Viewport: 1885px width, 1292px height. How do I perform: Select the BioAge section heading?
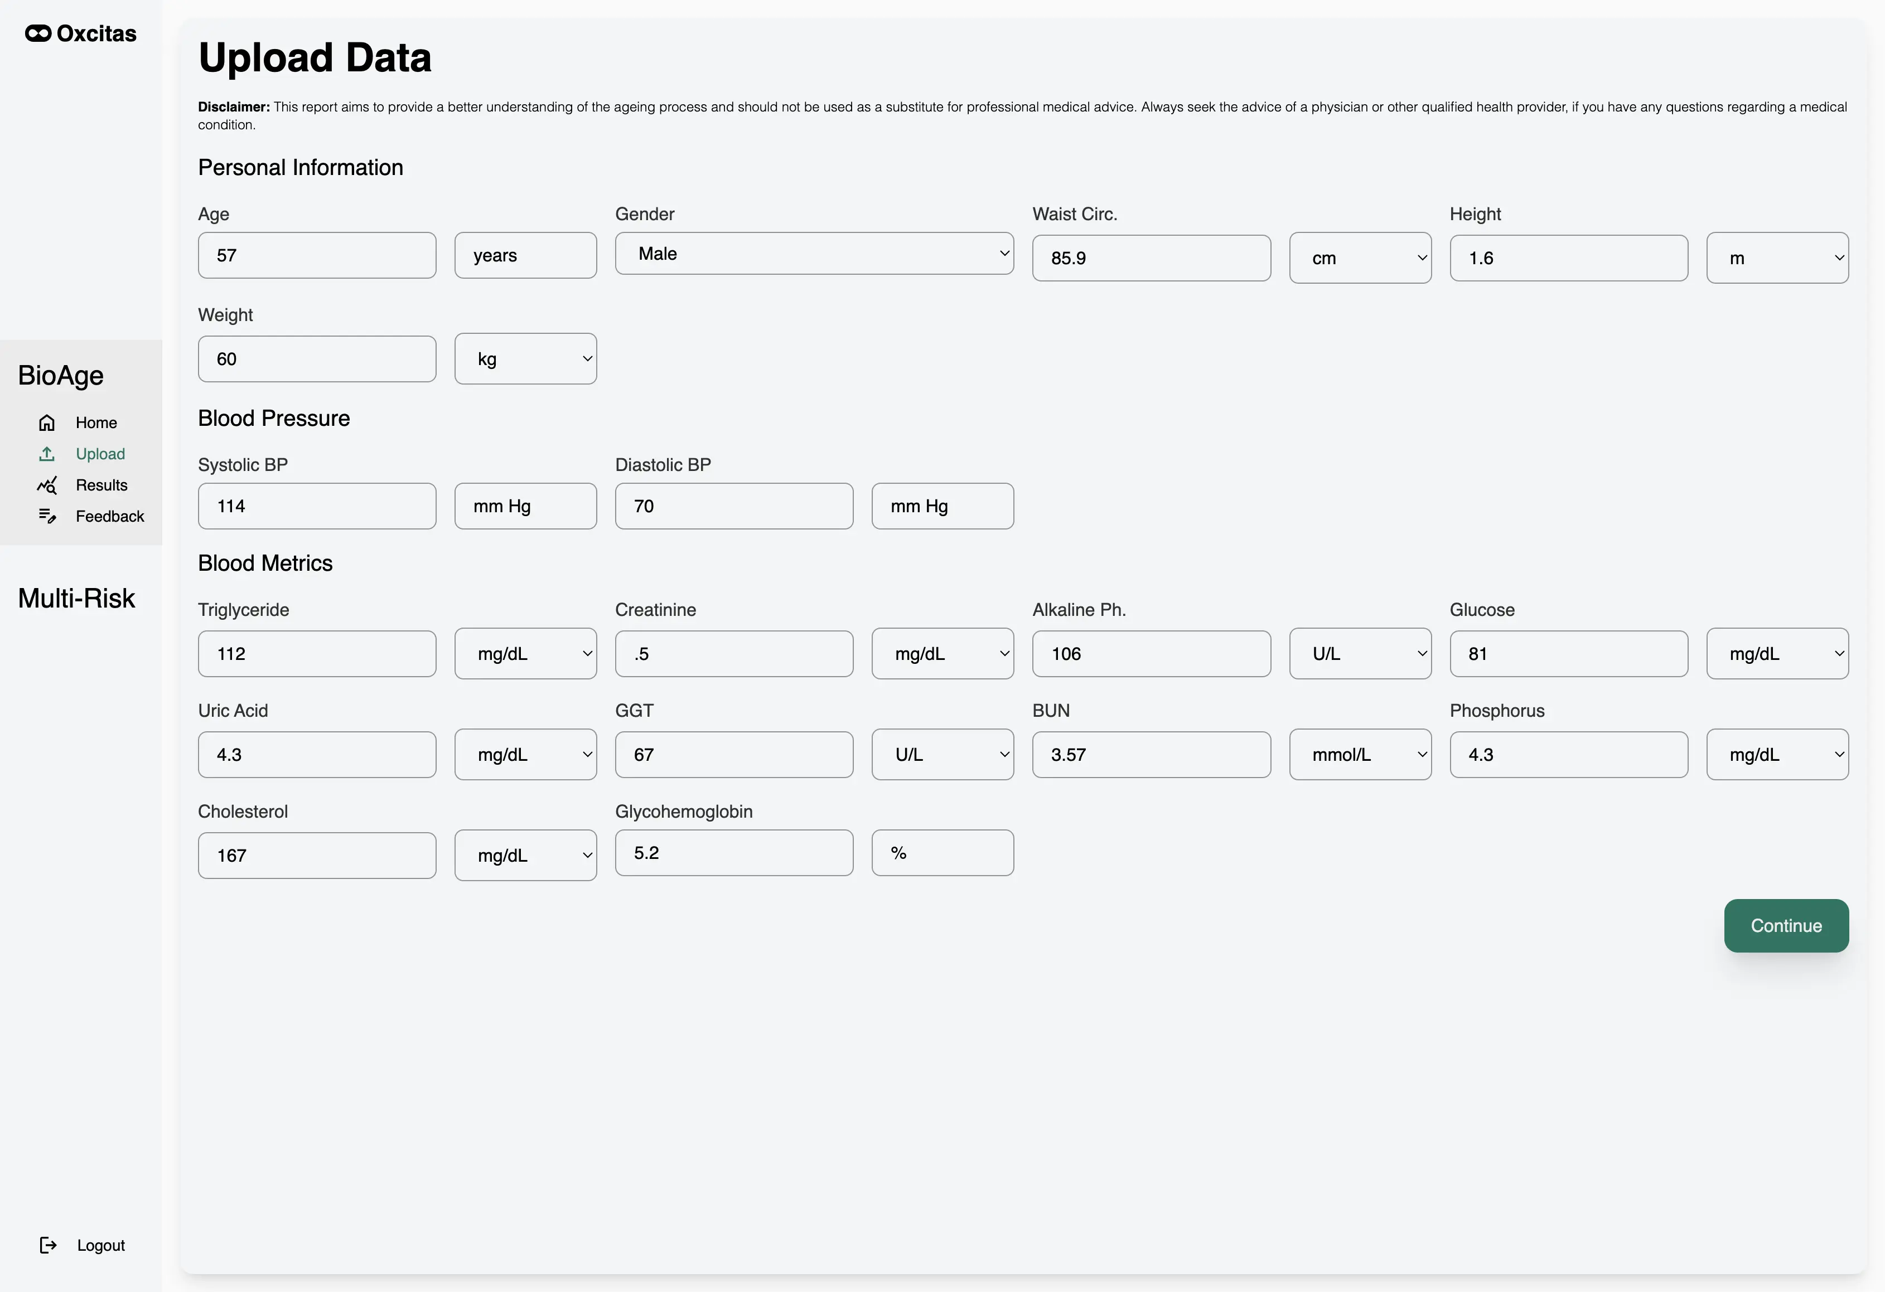[61, 375]
